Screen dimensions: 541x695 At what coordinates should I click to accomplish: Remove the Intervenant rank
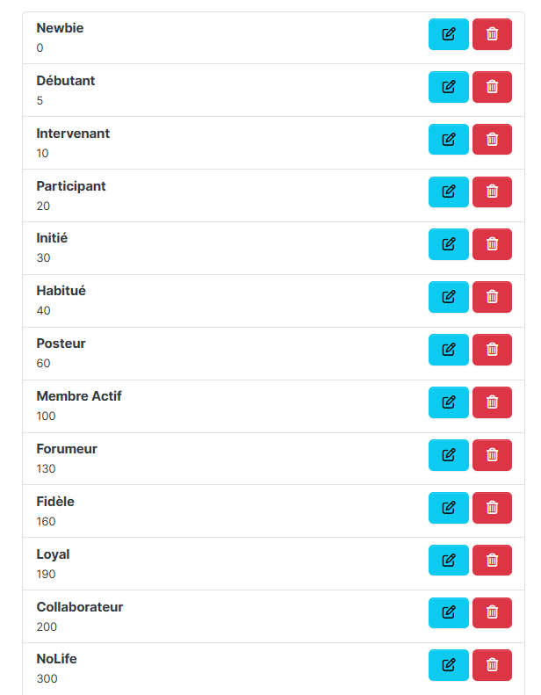pos(492,140)
